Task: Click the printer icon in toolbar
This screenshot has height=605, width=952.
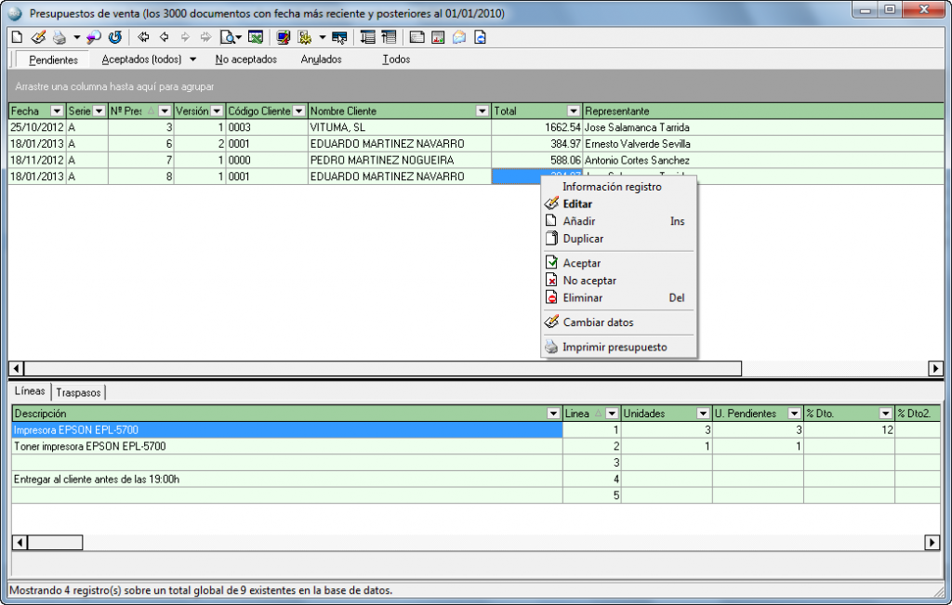Action: click(59, 38)
